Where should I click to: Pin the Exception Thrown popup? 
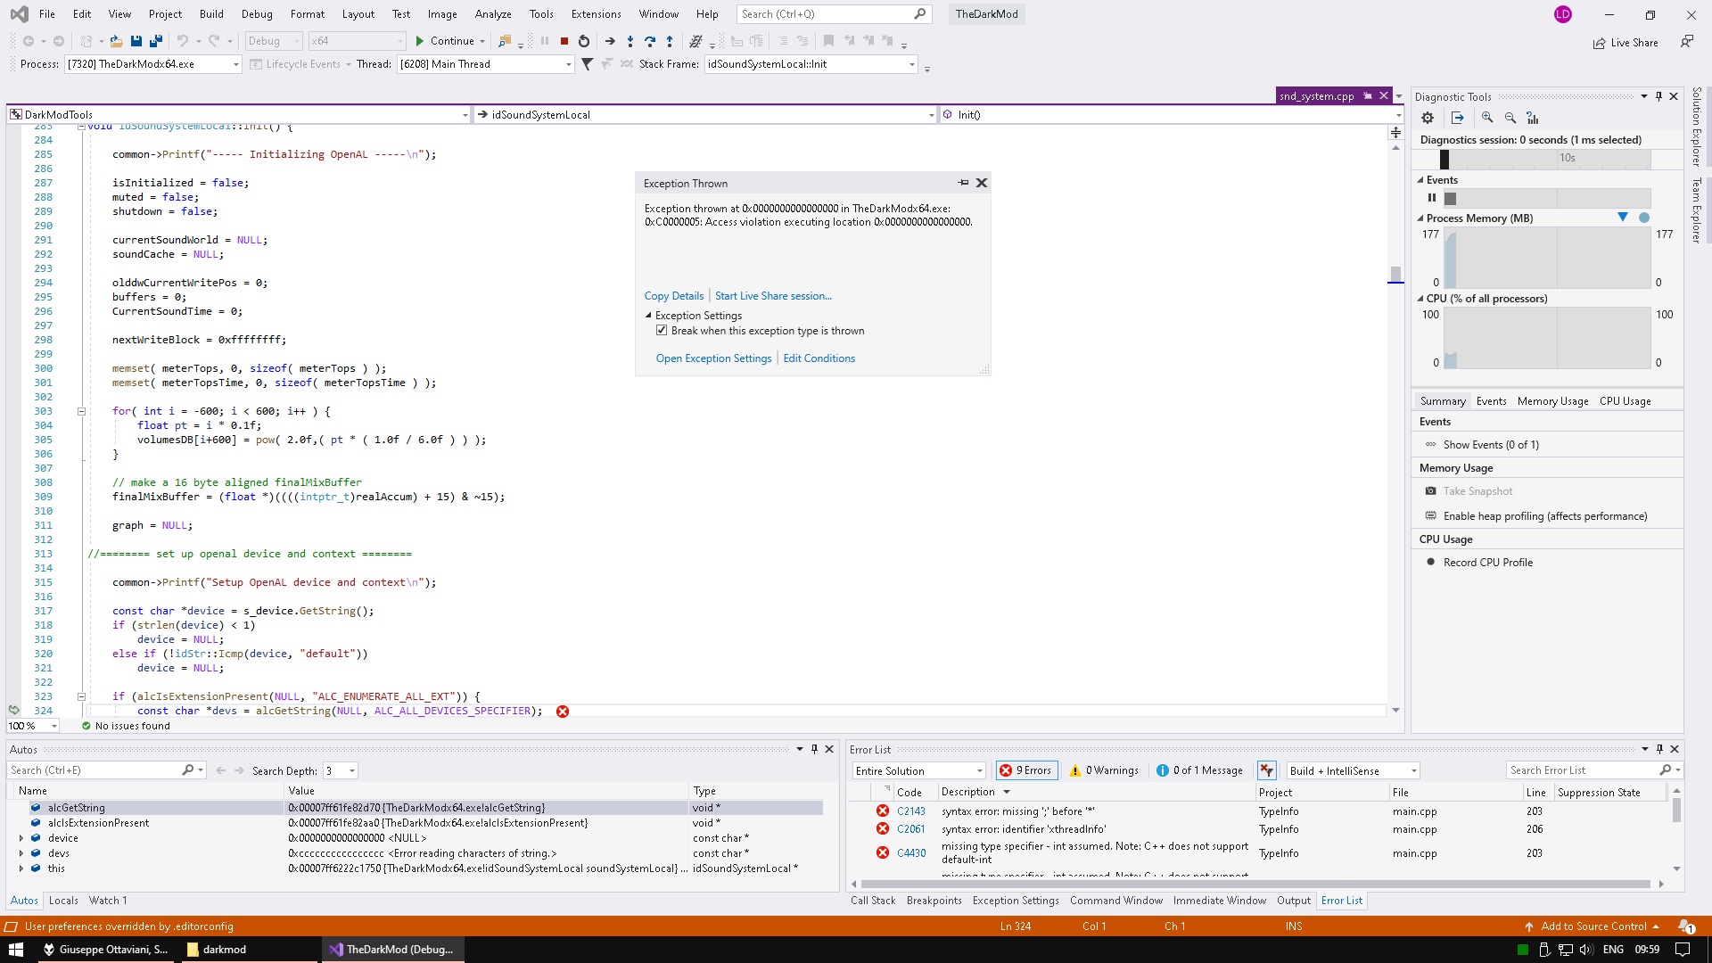click(963, 183)
